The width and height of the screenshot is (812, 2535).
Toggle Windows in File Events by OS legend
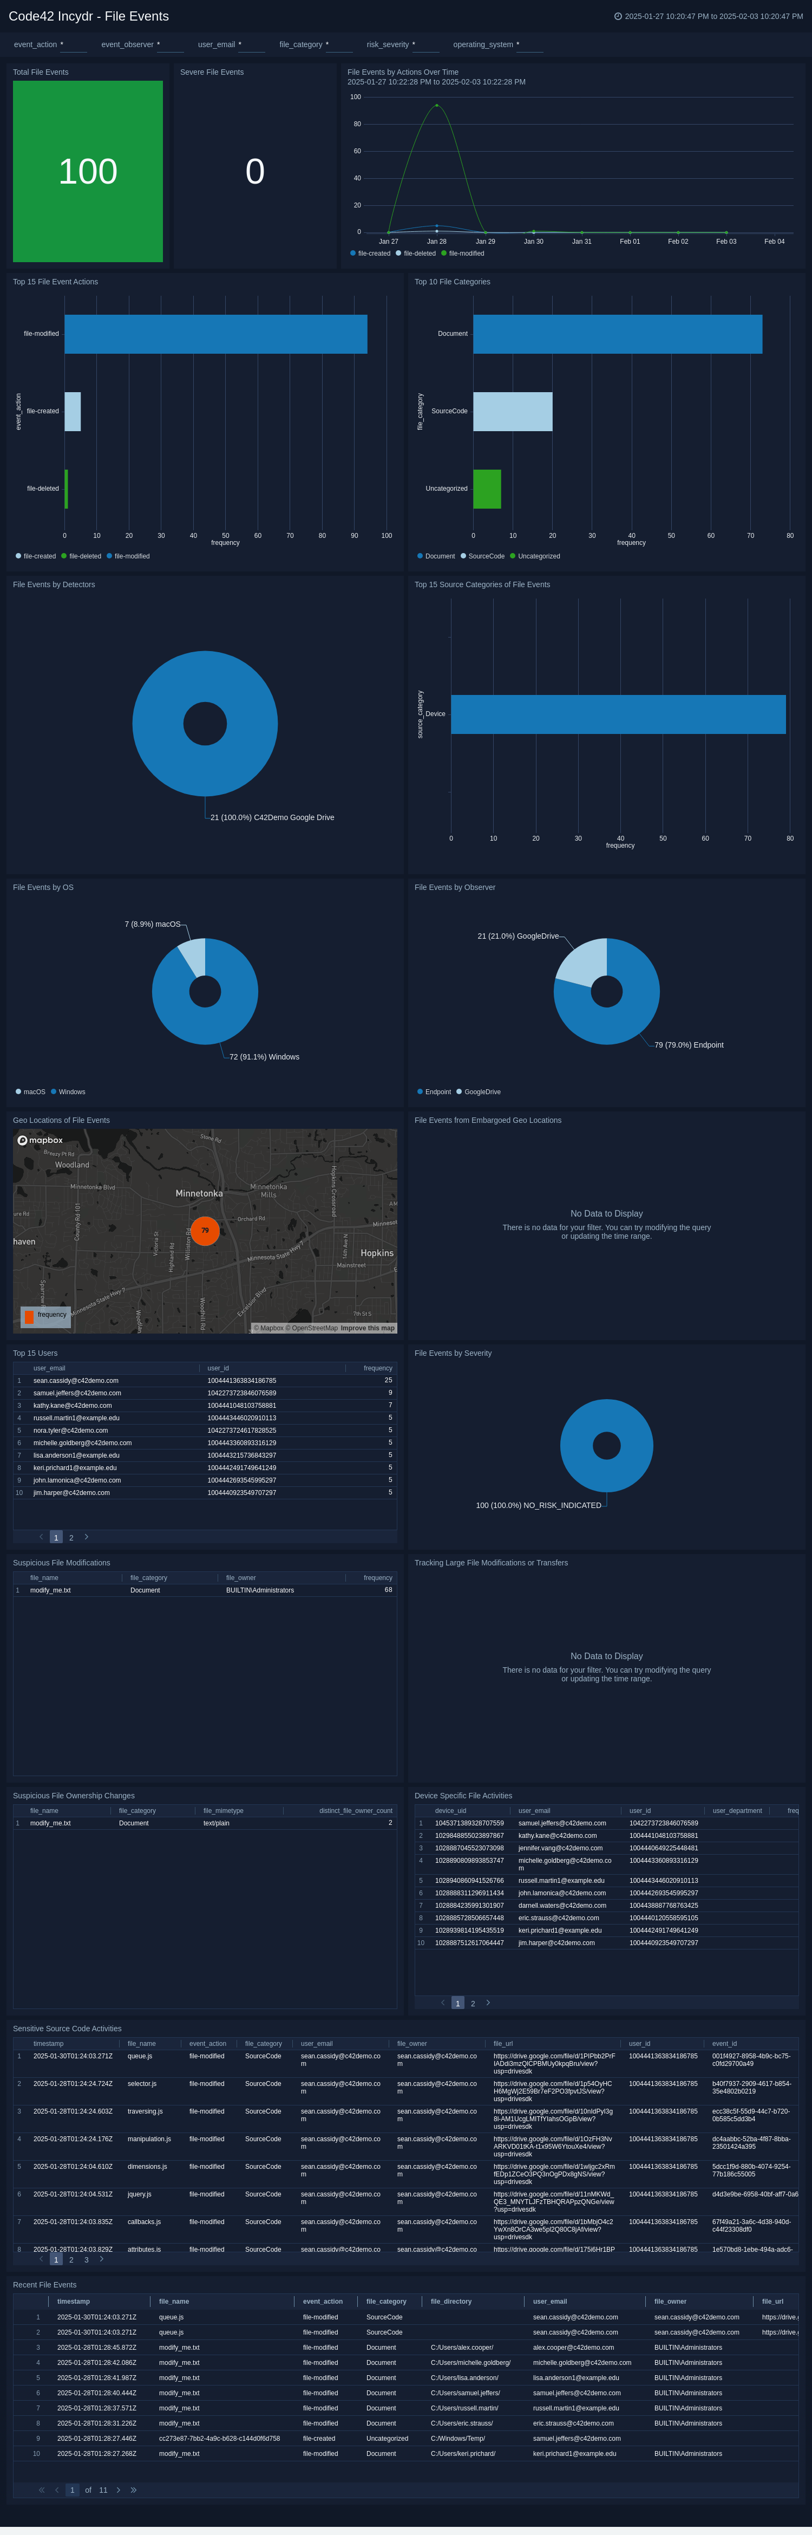68,1091
